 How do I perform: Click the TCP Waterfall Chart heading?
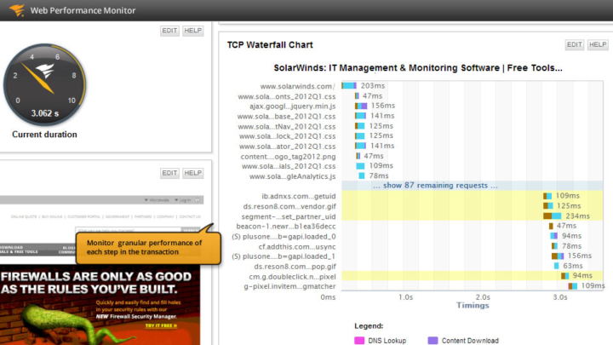click(x=270, y=45)
